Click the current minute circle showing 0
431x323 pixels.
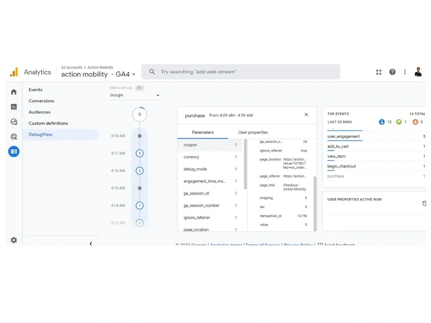click(x=140, y=115)
